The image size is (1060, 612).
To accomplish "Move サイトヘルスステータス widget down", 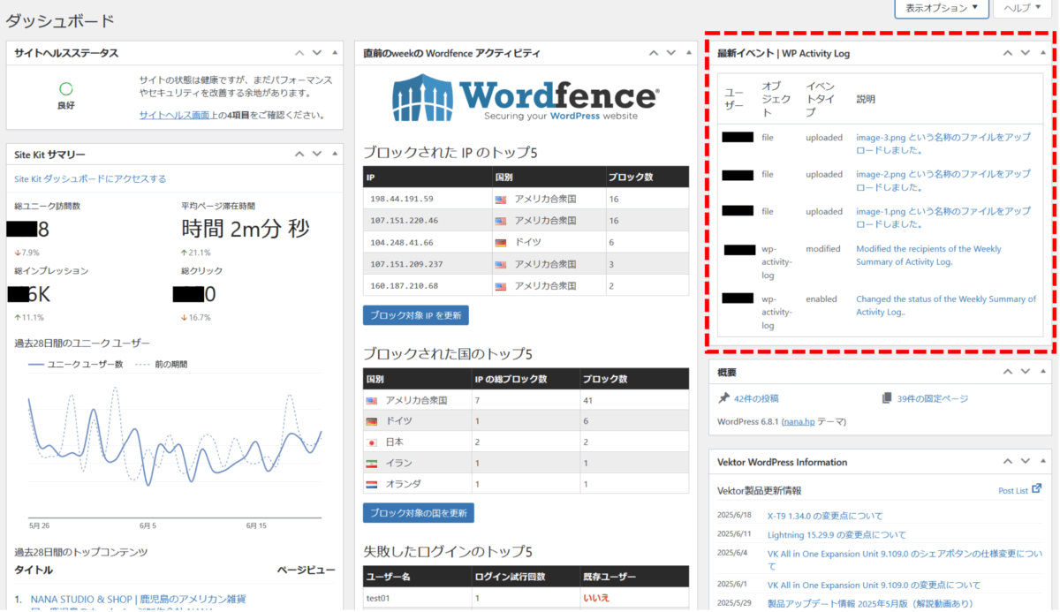I will (316, 53).
